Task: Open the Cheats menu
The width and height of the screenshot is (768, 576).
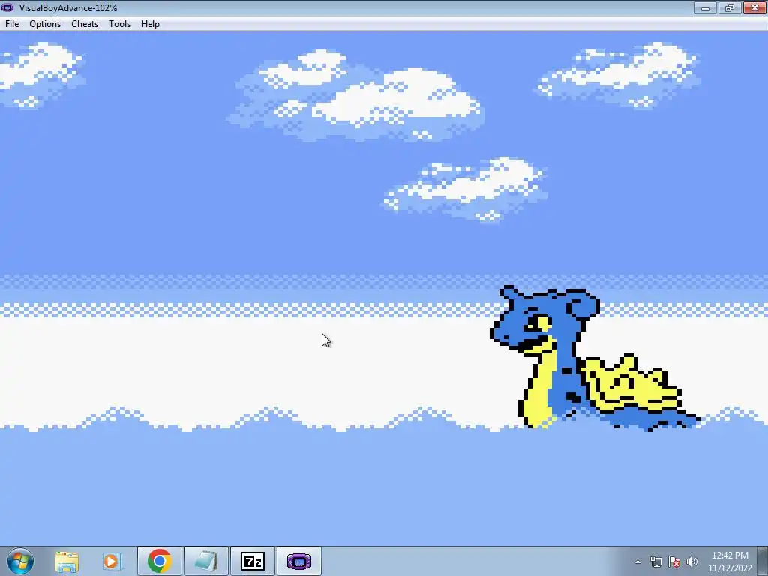Action: (x=85, y=24)
